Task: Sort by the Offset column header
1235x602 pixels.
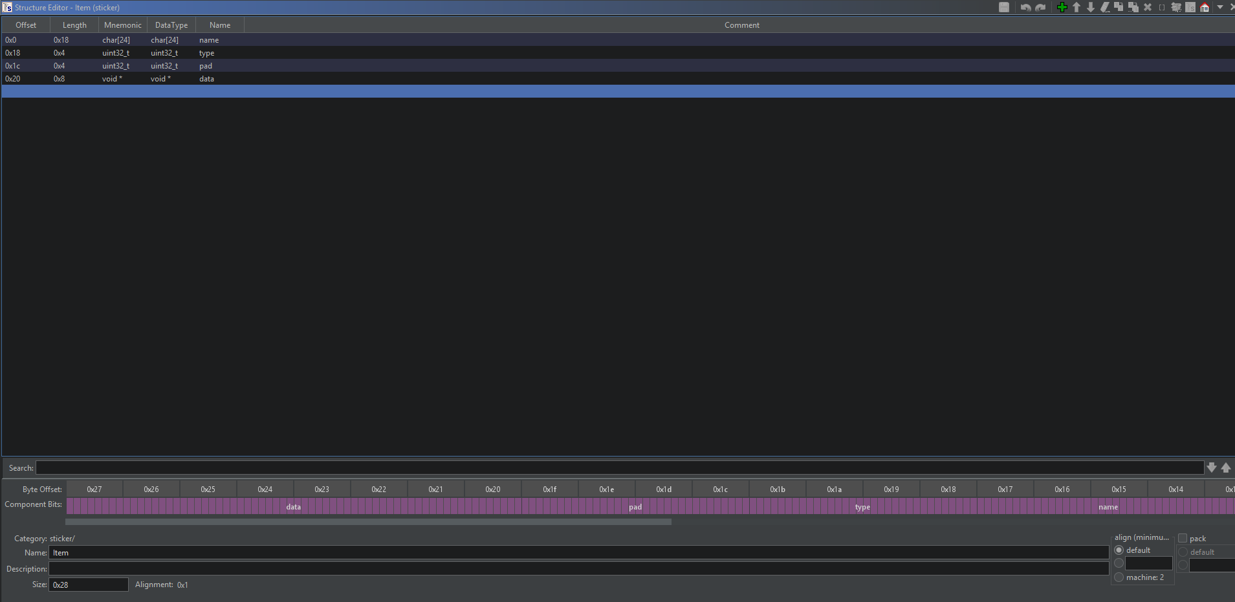Action: 26,25
